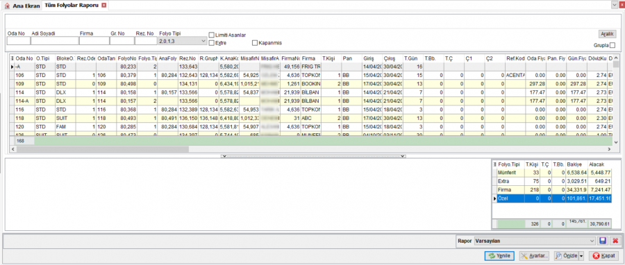
Task: Enable the Limiti Asanlar checkbox
Action: pyautogui.click(x=212, y=35)
